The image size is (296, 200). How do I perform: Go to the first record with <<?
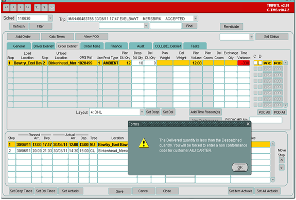[6, 7]
